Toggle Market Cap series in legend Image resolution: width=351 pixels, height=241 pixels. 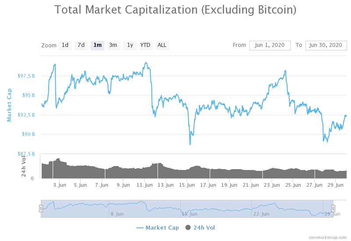162,228
